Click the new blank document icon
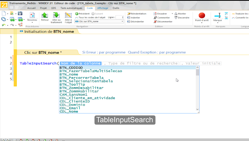The width and height of the screenshot is (249, 141). click(4, 14)
